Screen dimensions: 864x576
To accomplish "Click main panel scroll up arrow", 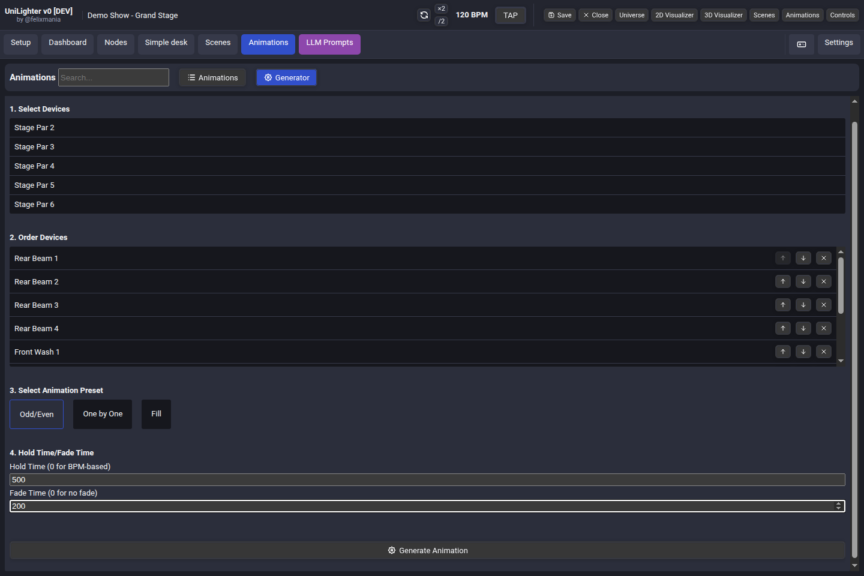I will pos(854,101).
